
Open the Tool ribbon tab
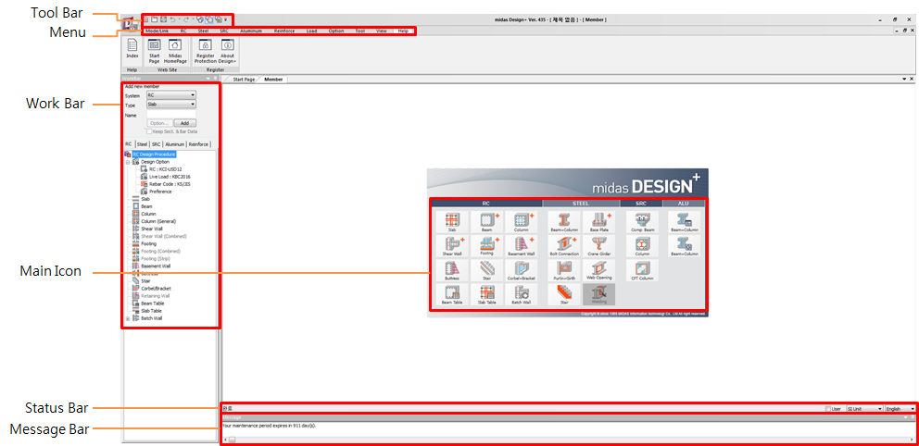tap(359, 31)
